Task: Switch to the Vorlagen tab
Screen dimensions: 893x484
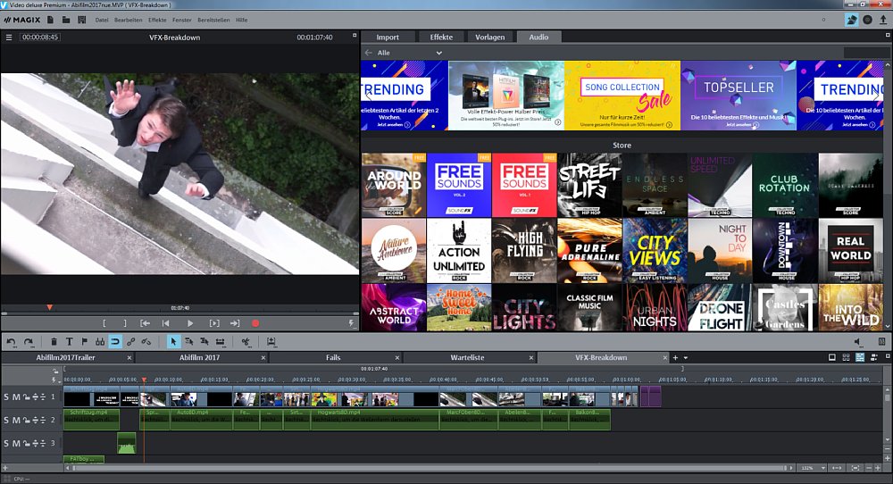Action: pyautogui.click(x=489, y=38)
